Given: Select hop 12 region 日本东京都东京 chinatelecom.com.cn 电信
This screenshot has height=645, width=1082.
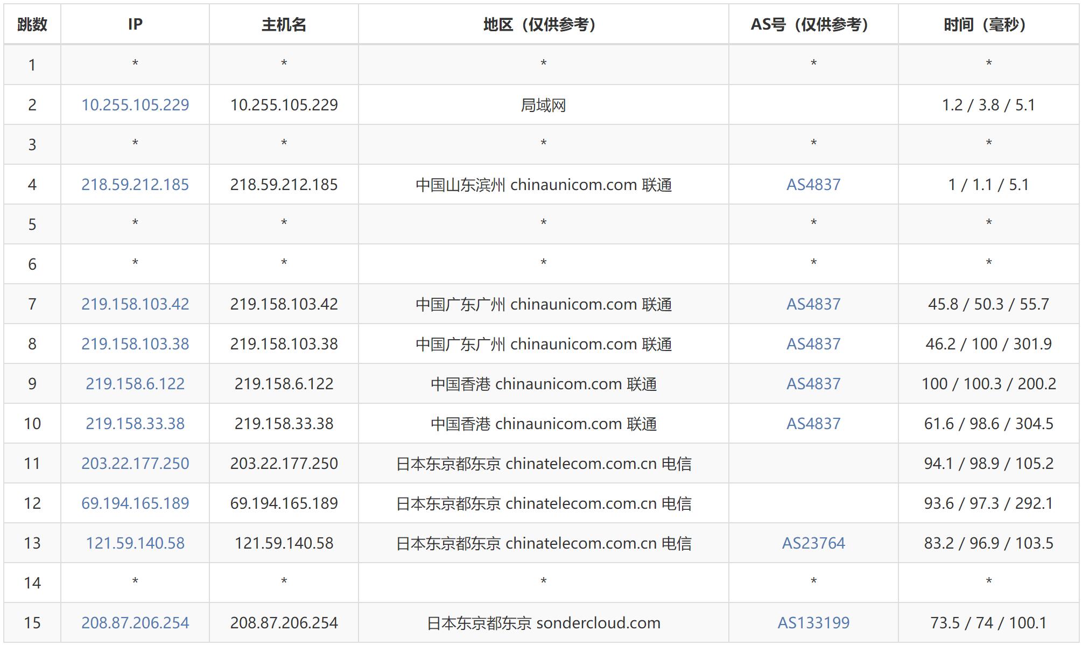Looking at the screenshot, I should 544,503.
